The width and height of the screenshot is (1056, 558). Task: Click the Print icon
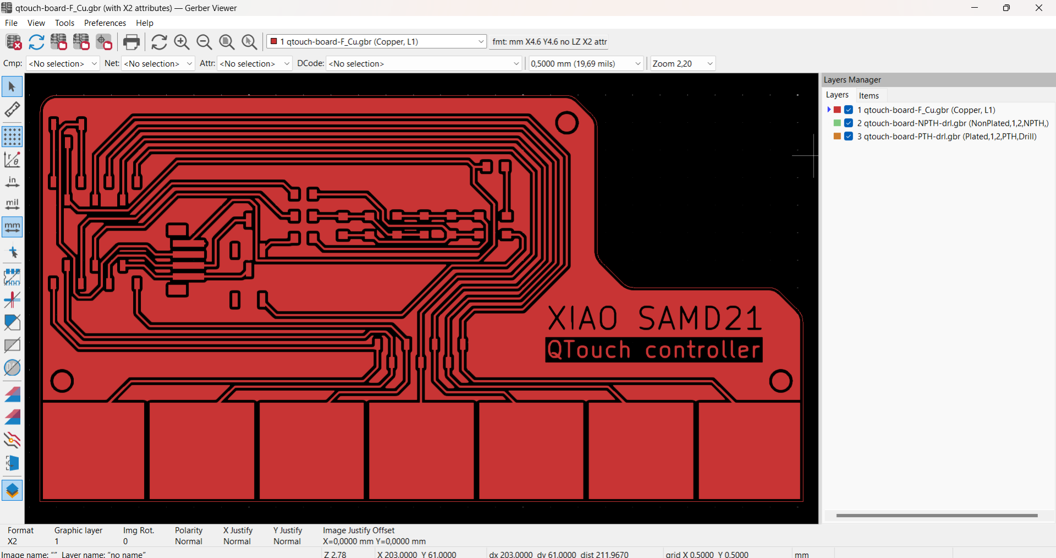[131, 42]
